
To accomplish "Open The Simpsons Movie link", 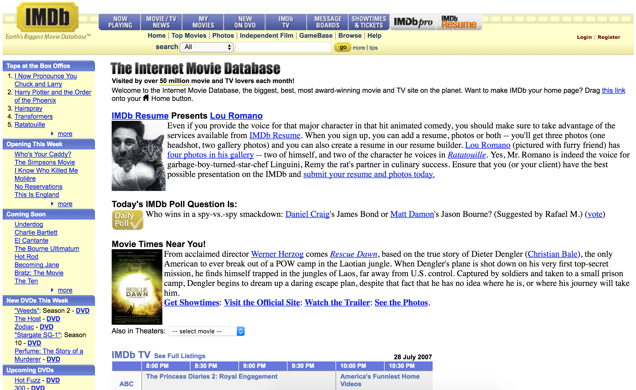I will 45,162.
